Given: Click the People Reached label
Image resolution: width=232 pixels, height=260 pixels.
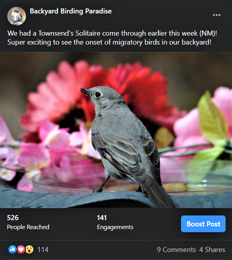Looking at the screenshot, I should (28, 227).
